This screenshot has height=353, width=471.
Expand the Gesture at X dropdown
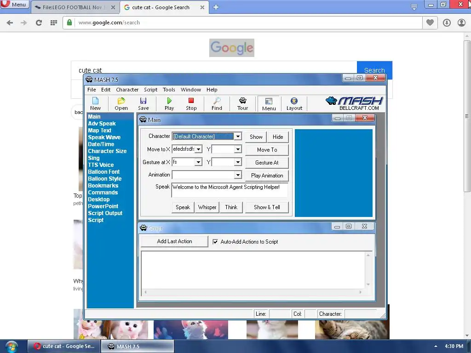(198, 162)
